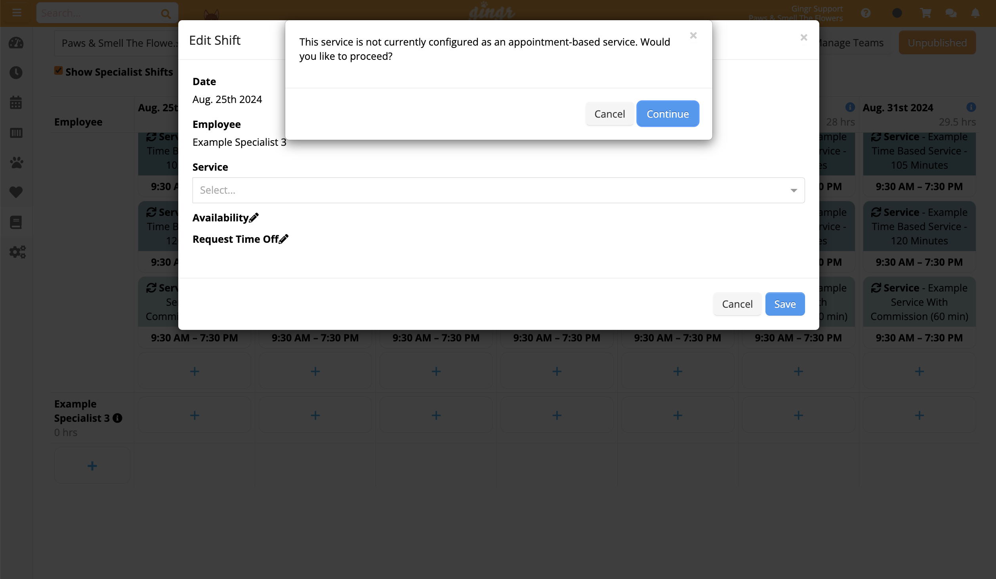Open the book sidebar icon

pos(16,223)
